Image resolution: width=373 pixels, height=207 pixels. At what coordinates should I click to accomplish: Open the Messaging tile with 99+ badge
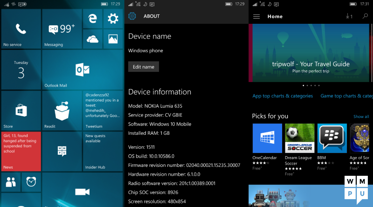click(x=62, y=29)
